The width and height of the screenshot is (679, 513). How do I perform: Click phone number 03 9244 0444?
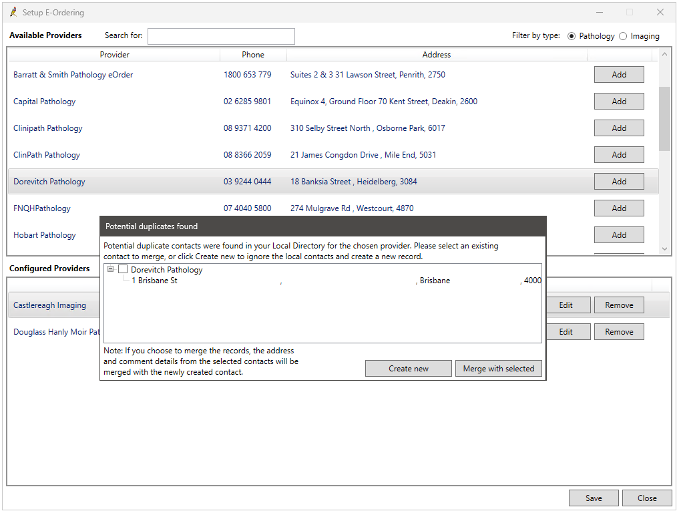(247, 182)
